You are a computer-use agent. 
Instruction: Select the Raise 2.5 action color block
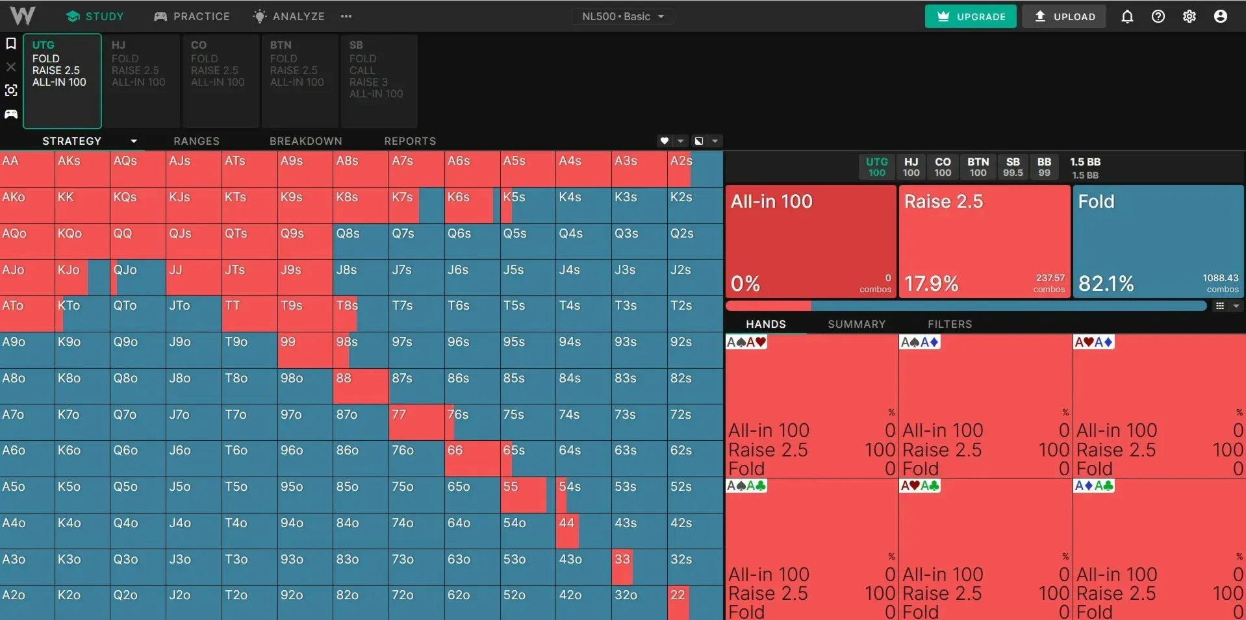pyautogui.click(x=984, y=242)
